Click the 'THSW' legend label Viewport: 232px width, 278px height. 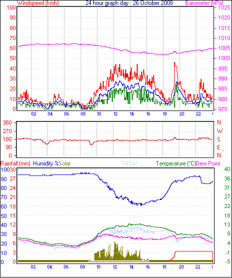click(x=129, y=163)
